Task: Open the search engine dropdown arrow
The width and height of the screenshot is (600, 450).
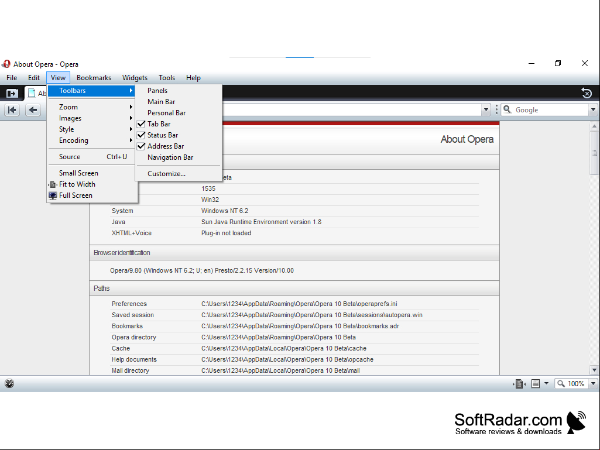Action: [593, 110]
